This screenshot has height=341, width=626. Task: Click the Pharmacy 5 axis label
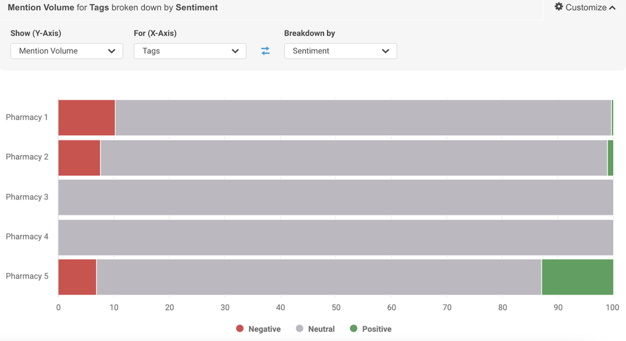click(x=27, y=276)
